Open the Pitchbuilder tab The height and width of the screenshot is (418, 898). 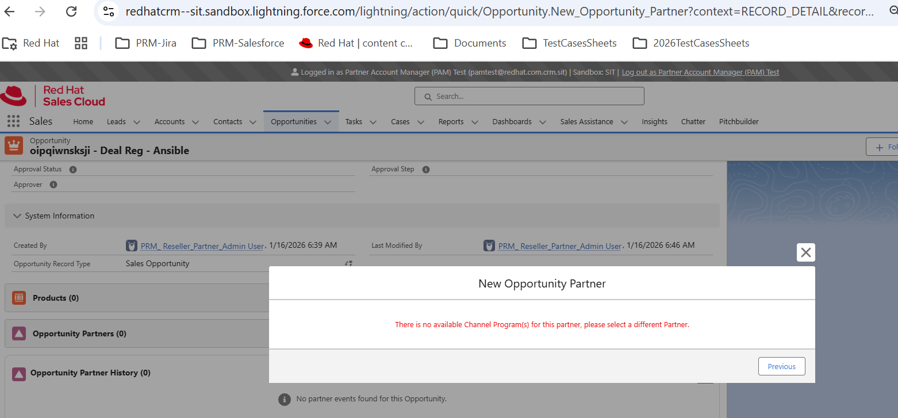point(739,122)
